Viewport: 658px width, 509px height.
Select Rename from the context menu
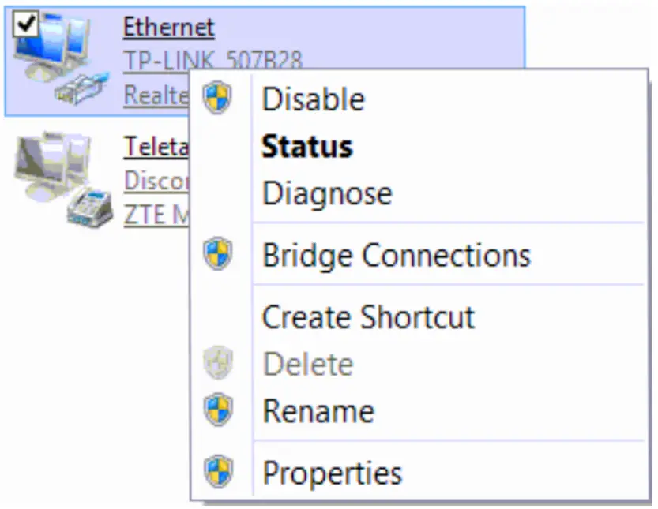click(318, 410)
